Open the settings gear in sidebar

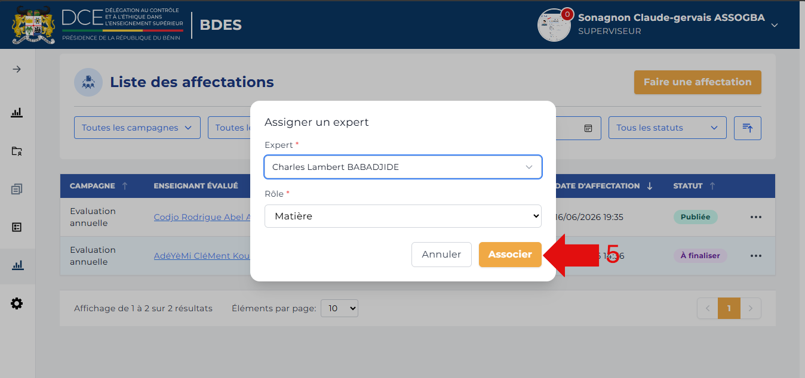(17, 303)
